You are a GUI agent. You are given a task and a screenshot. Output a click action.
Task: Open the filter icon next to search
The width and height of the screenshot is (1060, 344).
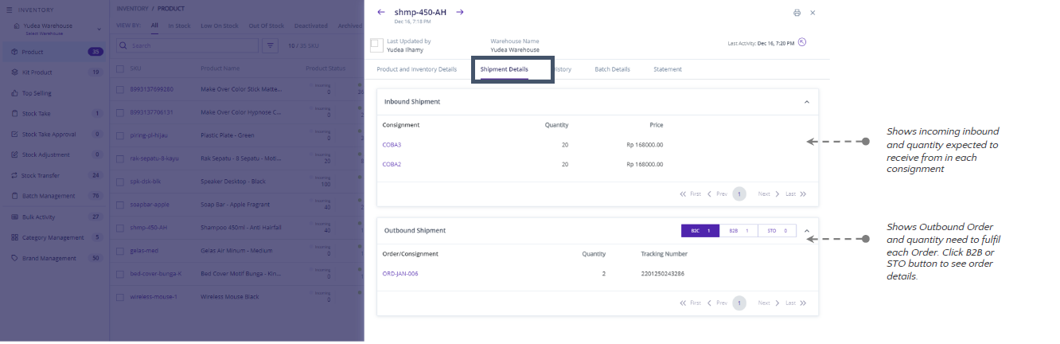tap(271, 46)
